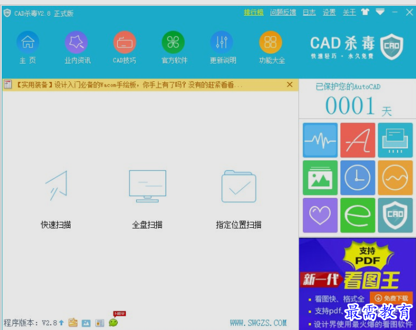
Task: Click the blue heartbeat monitor tile
Action: 320,140
